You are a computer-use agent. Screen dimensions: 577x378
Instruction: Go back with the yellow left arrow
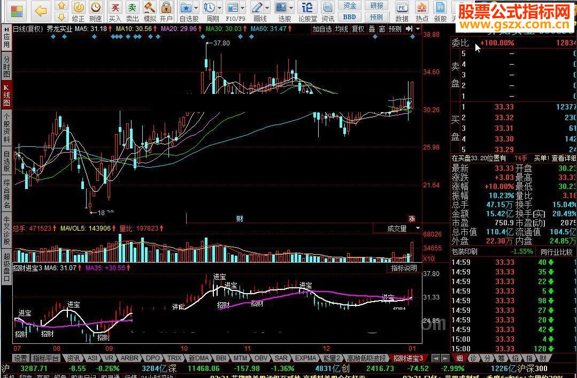pos(41,11)
